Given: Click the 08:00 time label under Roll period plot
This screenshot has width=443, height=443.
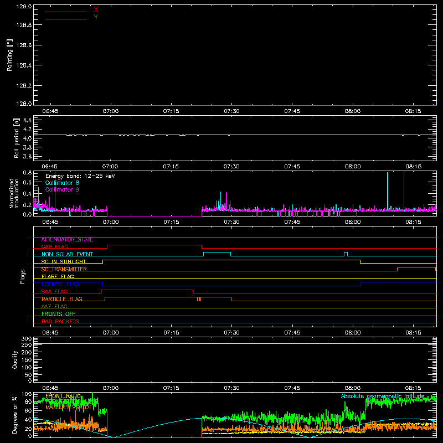Looking at the screenshot, I should coord(353,167).
